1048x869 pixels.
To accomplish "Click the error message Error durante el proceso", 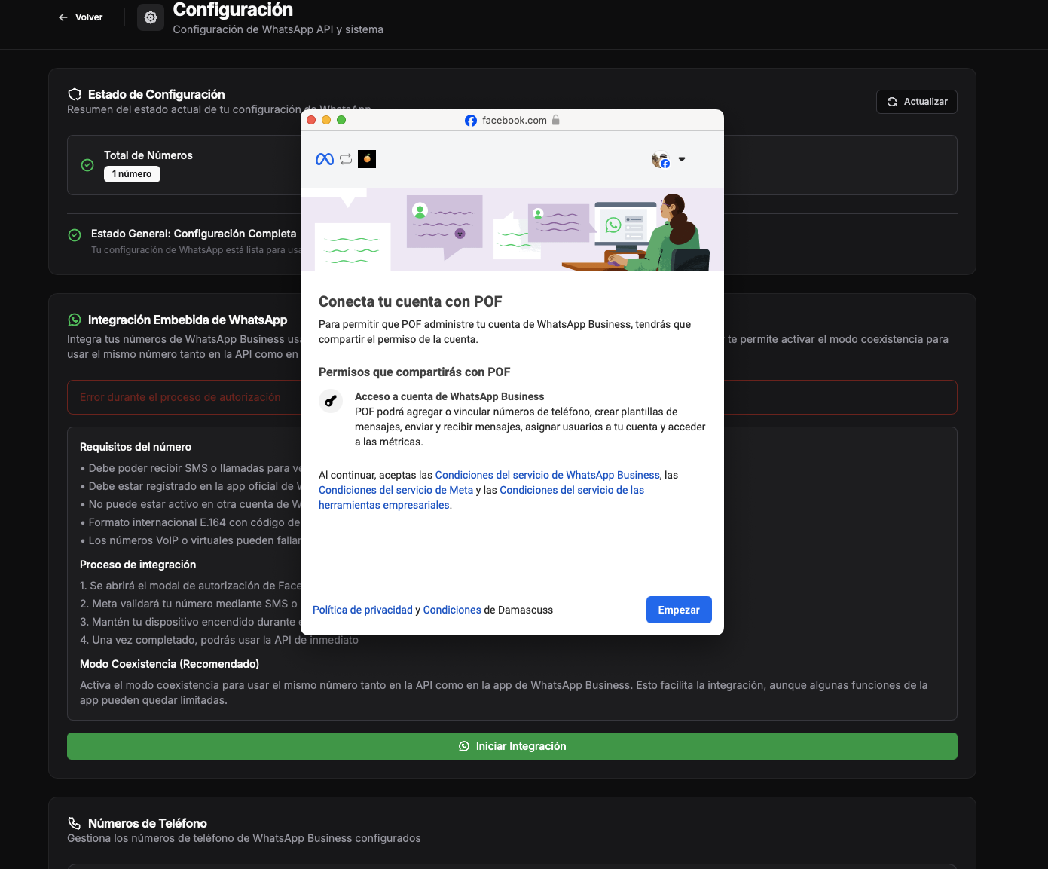I will click(180, 397).
